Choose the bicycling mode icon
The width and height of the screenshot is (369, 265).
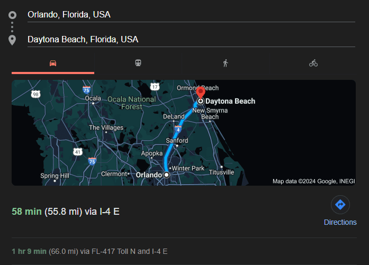pos(313,63)
